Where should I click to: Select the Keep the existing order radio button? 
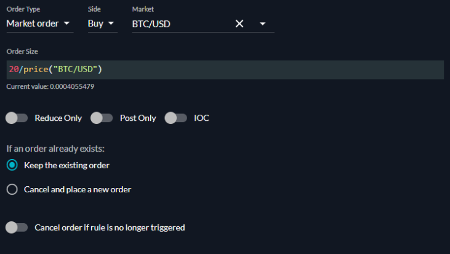point(12,165)
